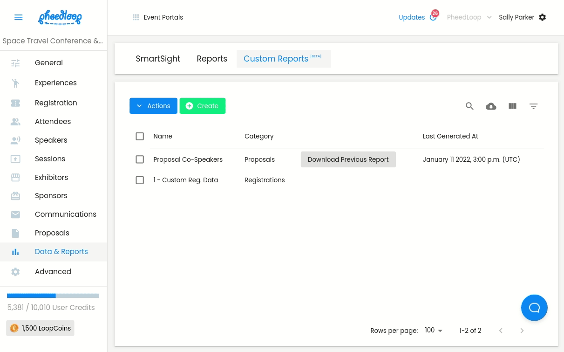The image size is (564, 352).
Task: Toggle the select-all checkbox in the header
Action: click(140, 136)
